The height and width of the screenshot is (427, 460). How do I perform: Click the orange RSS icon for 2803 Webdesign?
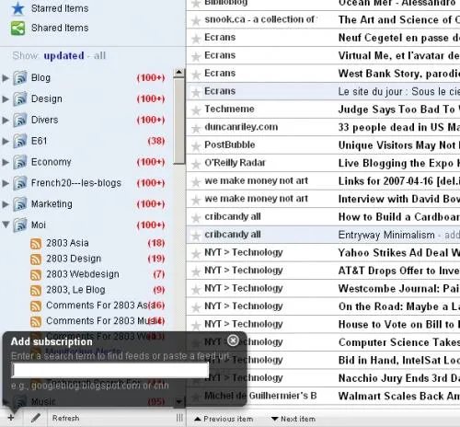click(36, 275)
